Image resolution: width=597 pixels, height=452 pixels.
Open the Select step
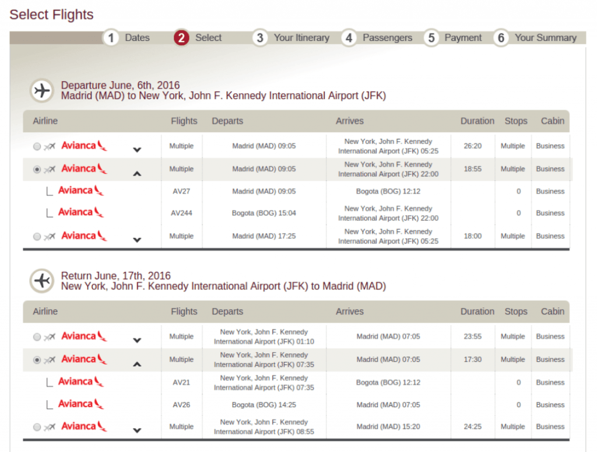tap(208, 38)
